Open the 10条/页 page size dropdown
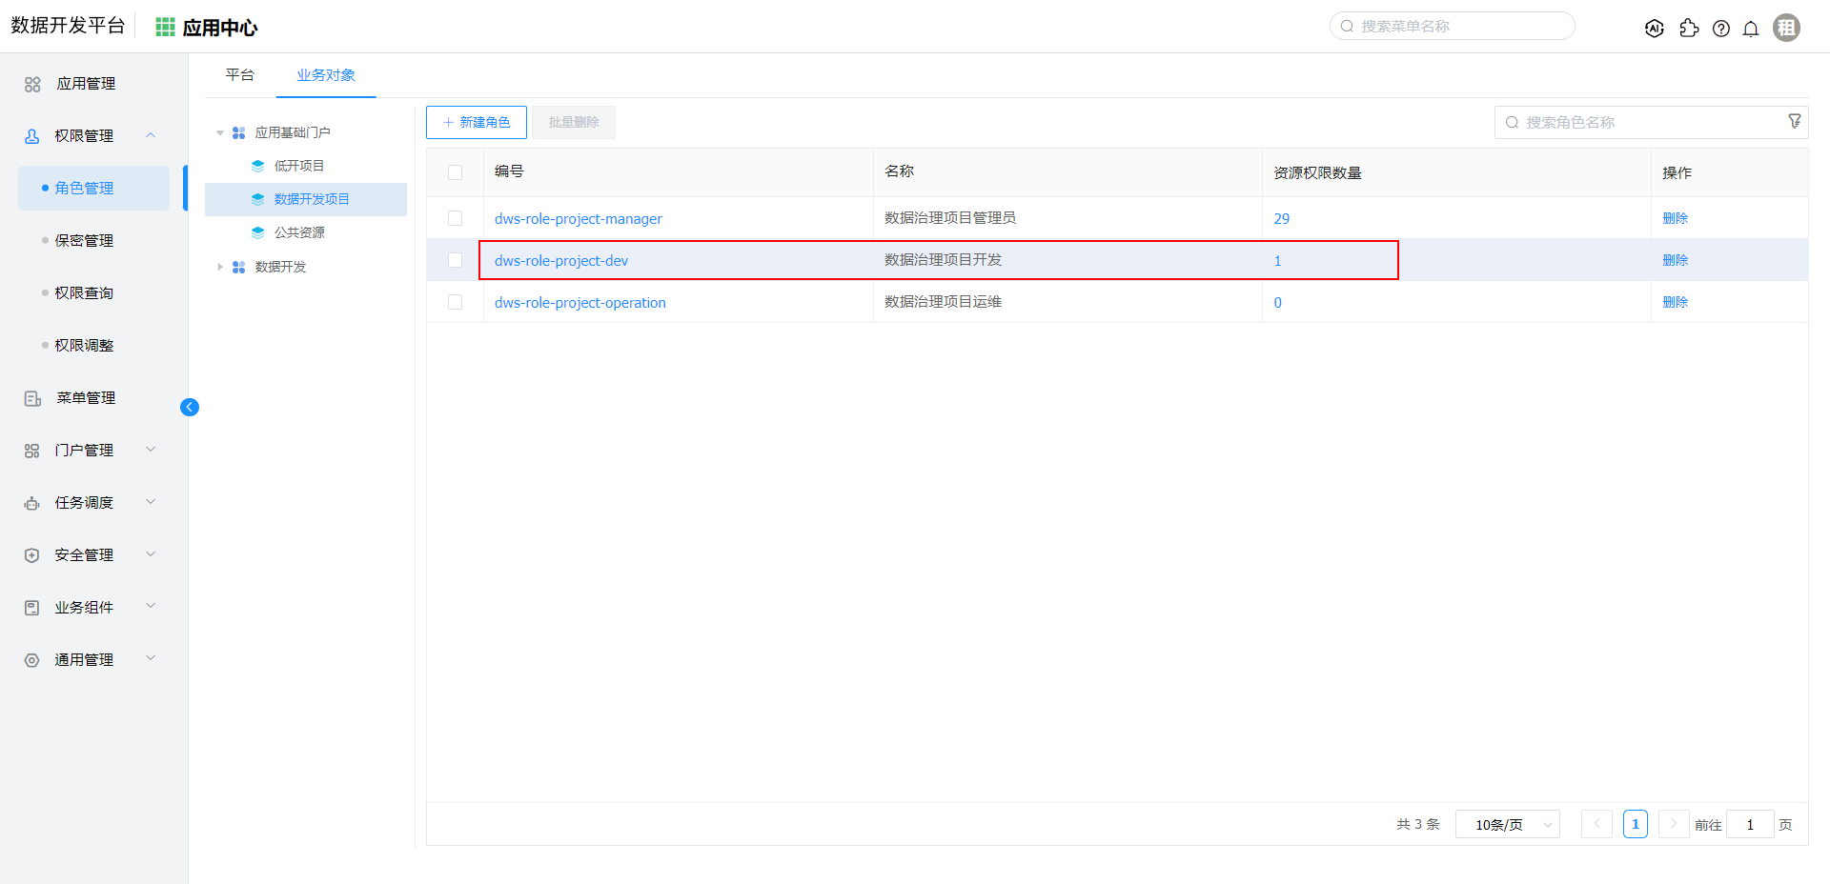 (1507, 824)
